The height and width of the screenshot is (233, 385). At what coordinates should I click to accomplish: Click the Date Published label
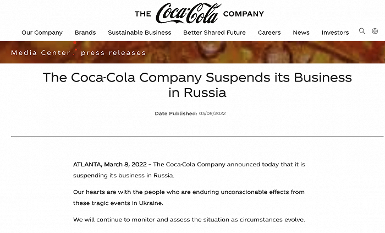tap(176, 113)
